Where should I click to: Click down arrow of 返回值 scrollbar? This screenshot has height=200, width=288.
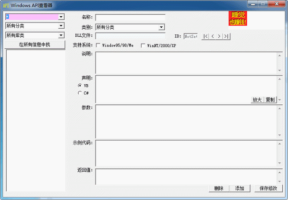tap(279, 181)
